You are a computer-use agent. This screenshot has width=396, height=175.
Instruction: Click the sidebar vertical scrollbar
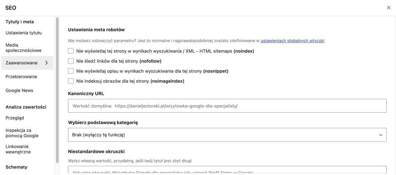click(57, 90)
